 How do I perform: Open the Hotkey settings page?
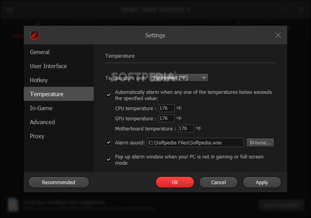(59, 80)
